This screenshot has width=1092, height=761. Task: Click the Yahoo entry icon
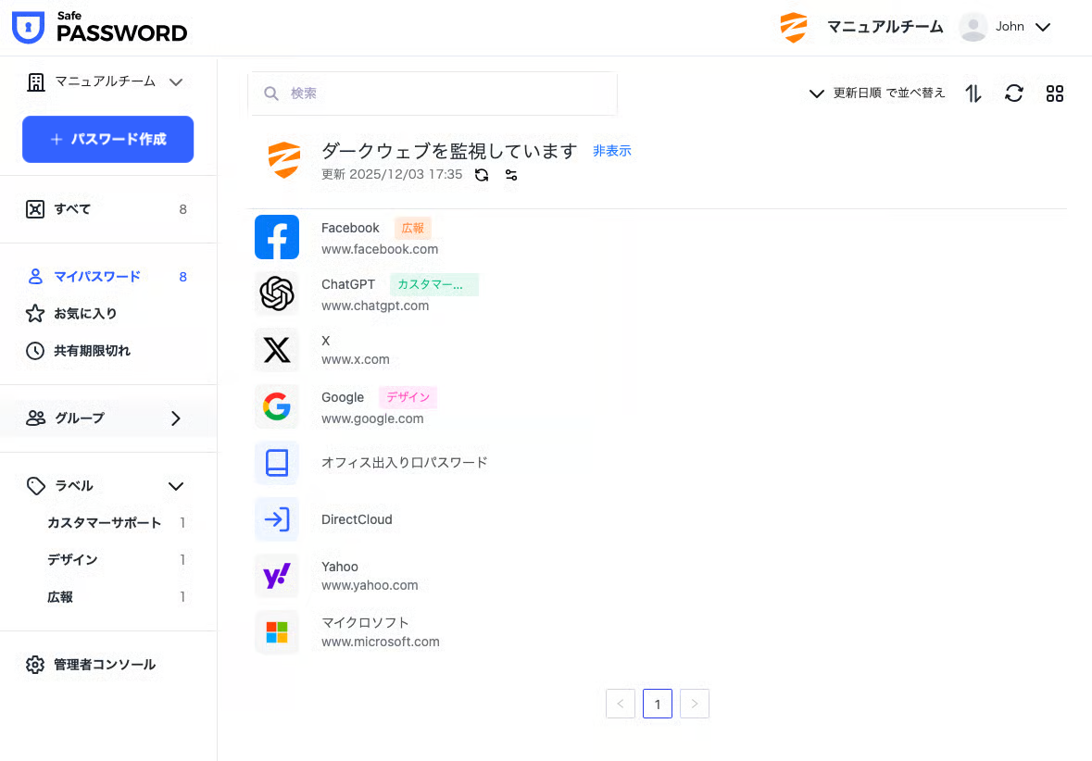[x=277, y=576]
